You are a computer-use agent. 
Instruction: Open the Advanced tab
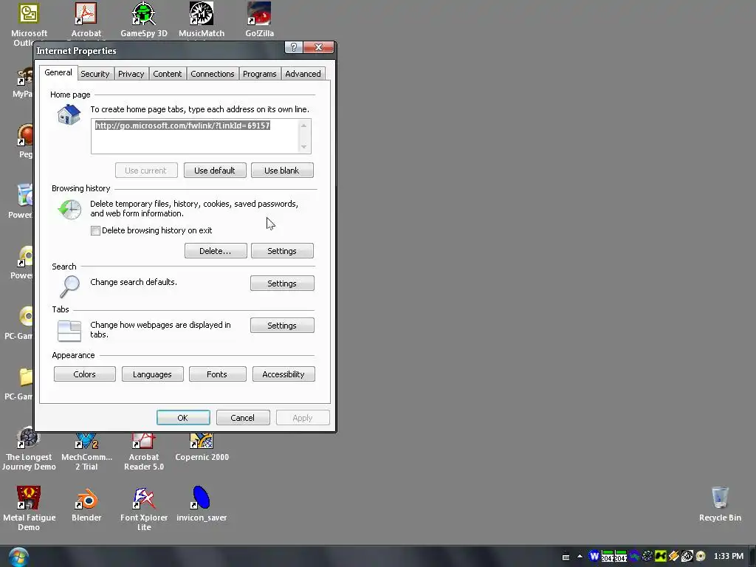pyautogui.click(x=303, y=74)
